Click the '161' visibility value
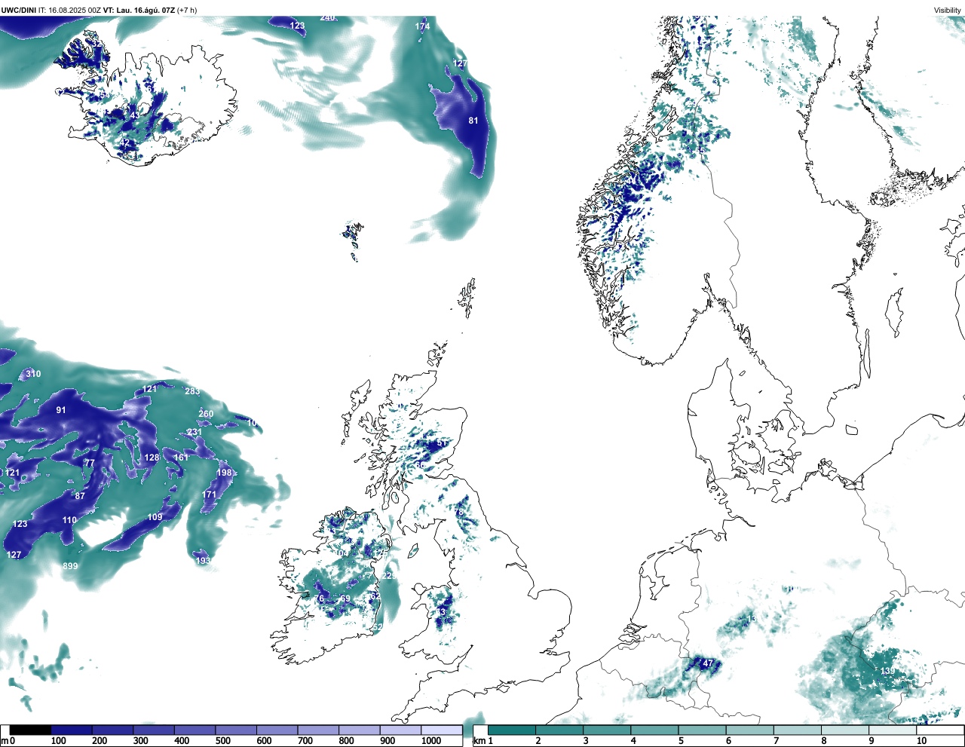965x747 pixels. coord(182,458)
